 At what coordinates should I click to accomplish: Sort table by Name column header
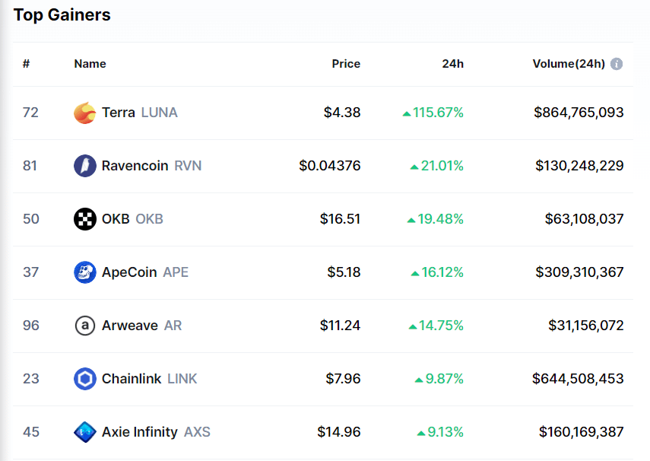(90, 64)
